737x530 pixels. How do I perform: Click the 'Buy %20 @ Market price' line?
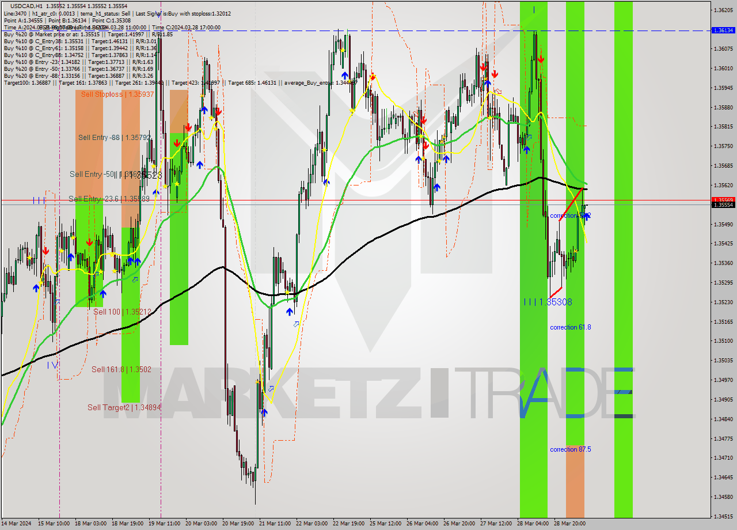tap(88, 34)
